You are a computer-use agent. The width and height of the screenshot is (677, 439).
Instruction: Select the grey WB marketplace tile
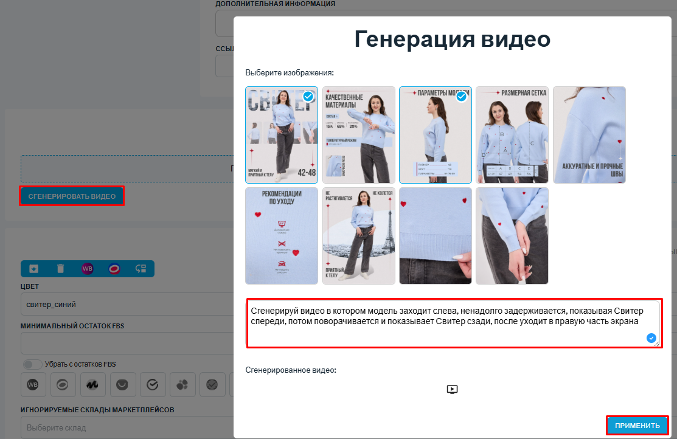tap(33, 384)
